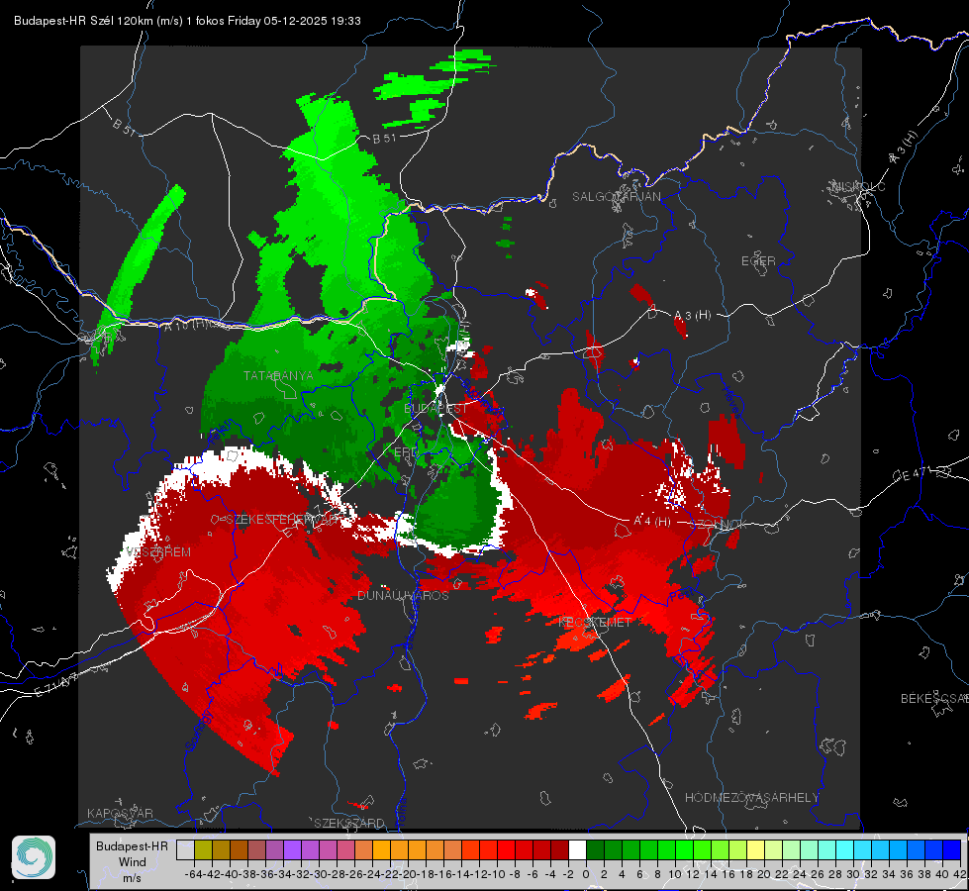Viewport: 969px width, 891px height.
Task: Click the SZEKESFEHERVAR city label
Action: coord(283,520)
